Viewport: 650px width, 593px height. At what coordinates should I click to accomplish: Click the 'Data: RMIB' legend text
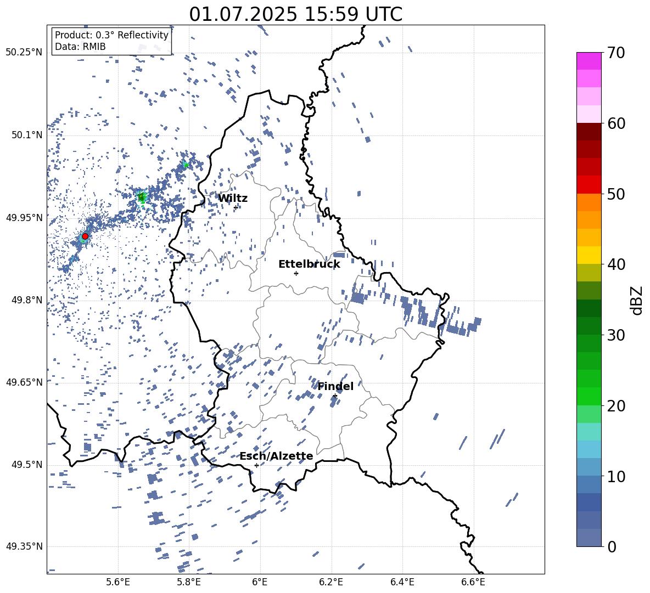[x=80, y=47]
